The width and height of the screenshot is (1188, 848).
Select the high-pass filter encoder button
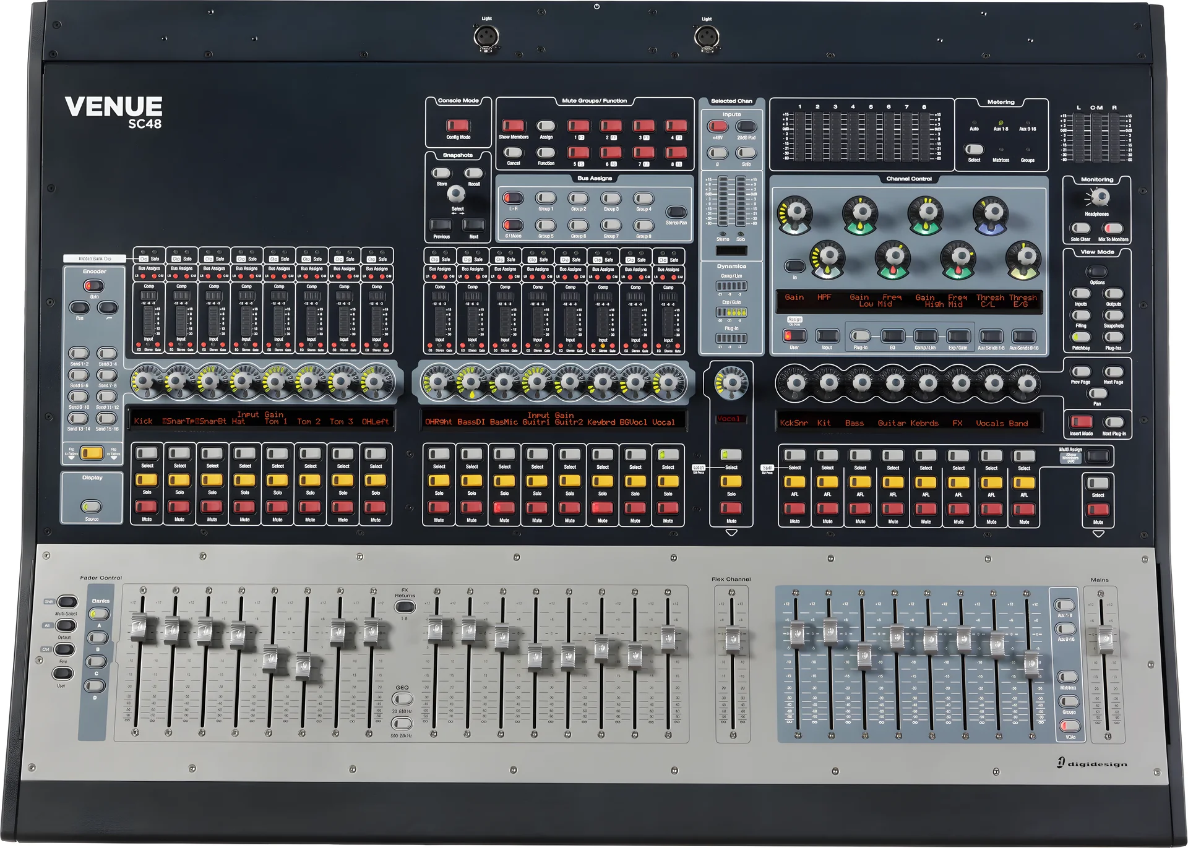click(108, 307)
